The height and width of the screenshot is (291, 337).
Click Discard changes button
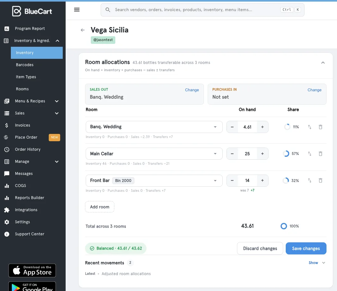(x=260, y=248)
